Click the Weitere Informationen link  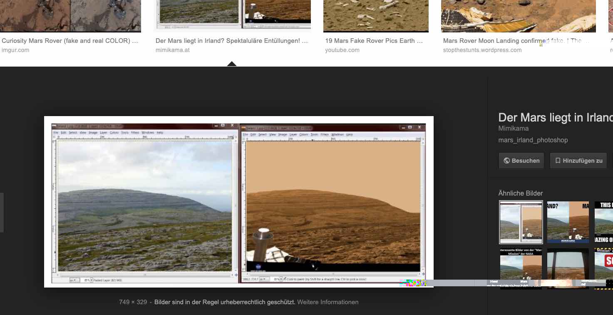click(328, 302)
